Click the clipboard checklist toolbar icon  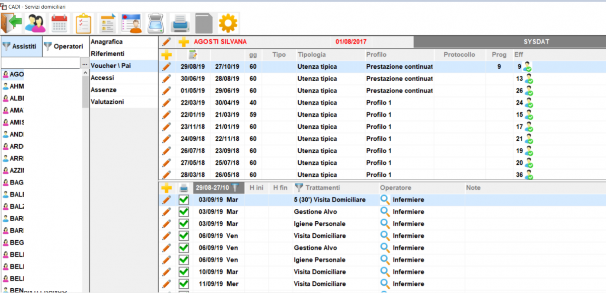[83, 23]
